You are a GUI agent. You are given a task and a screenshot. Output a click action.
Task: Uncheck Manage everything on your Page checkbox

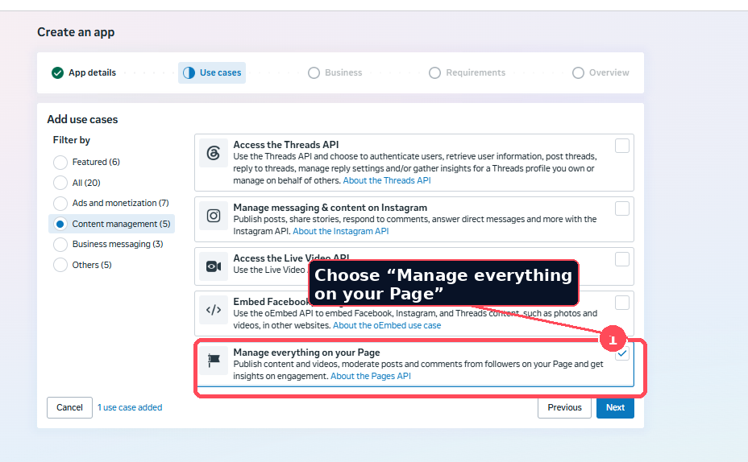coord(622,353)
